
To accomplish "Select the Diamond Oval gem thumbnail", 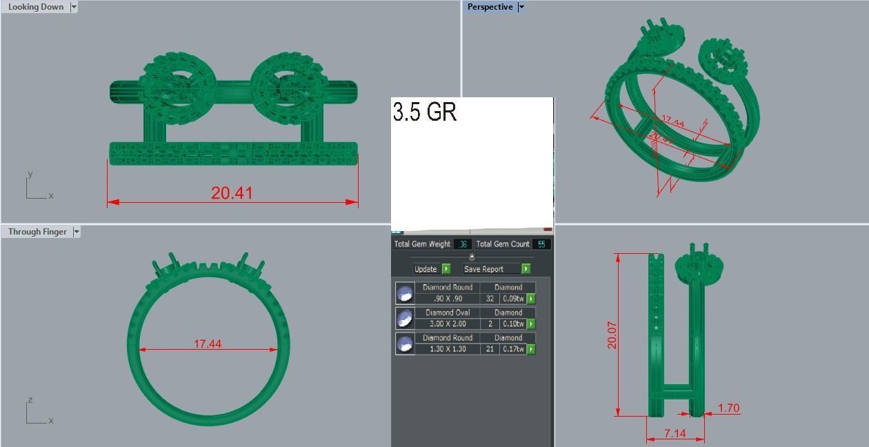I will [x=405, y=319].
